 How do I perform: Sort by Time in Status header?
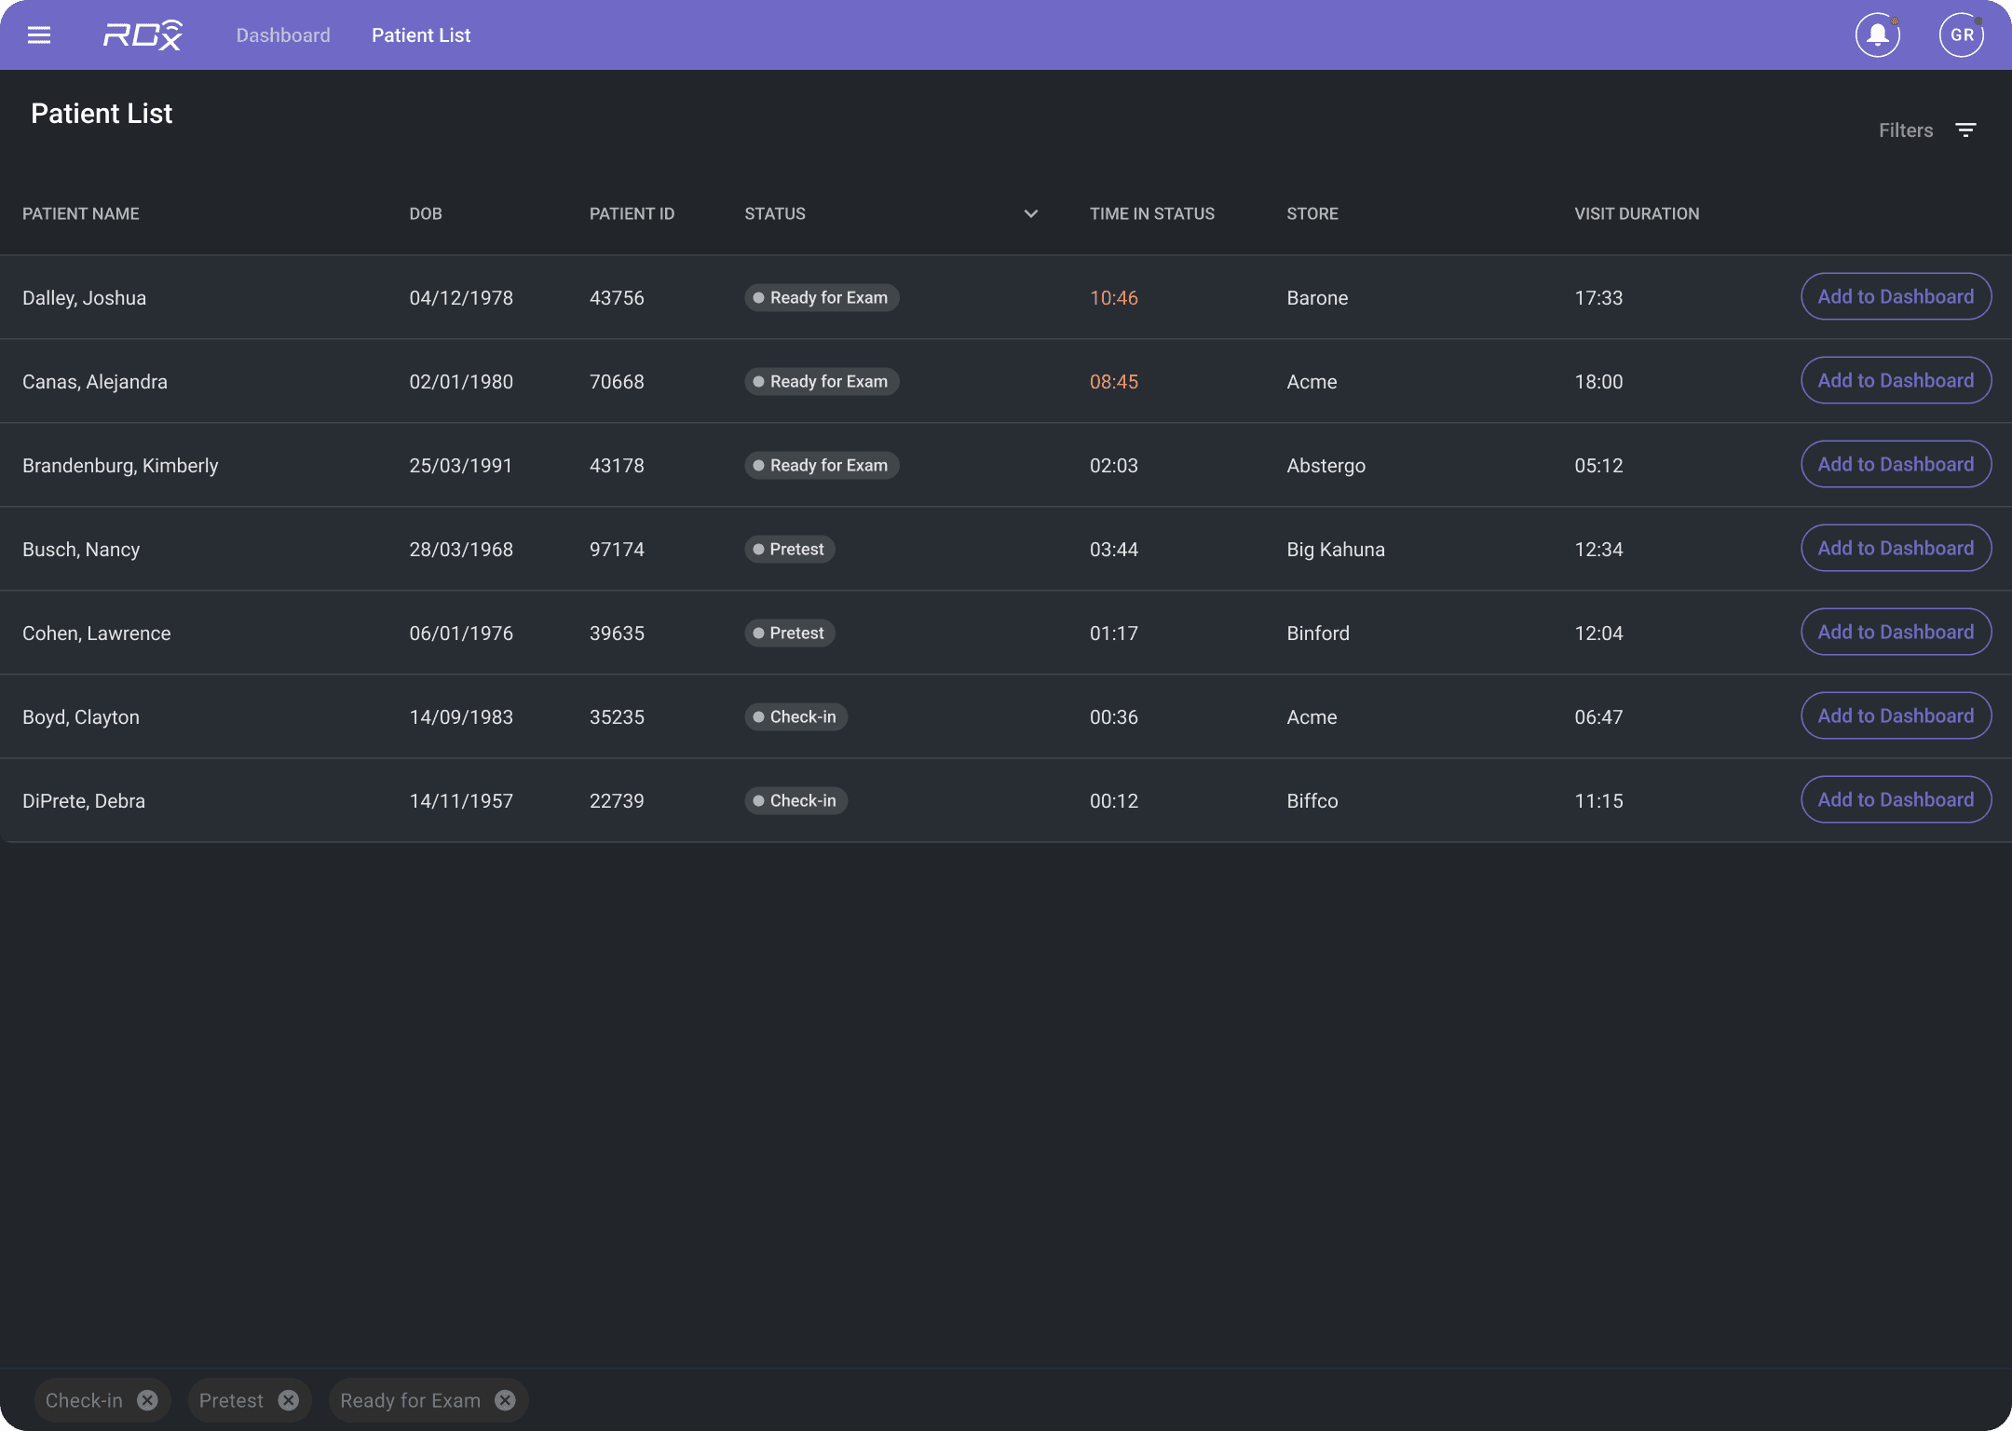pos(1151,214)
